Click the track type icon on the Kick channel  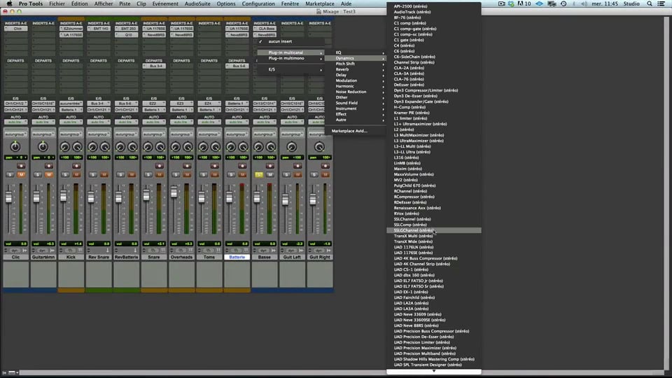tap(80, 251)
